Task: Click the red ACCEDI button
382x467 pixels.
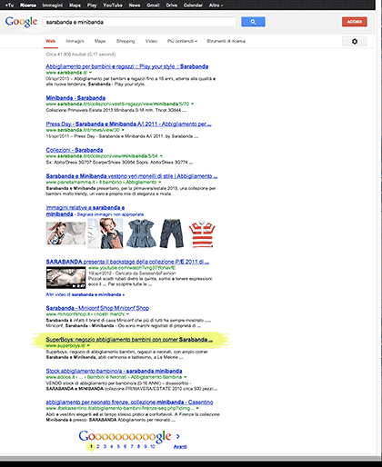Action: tap(355, 22)
